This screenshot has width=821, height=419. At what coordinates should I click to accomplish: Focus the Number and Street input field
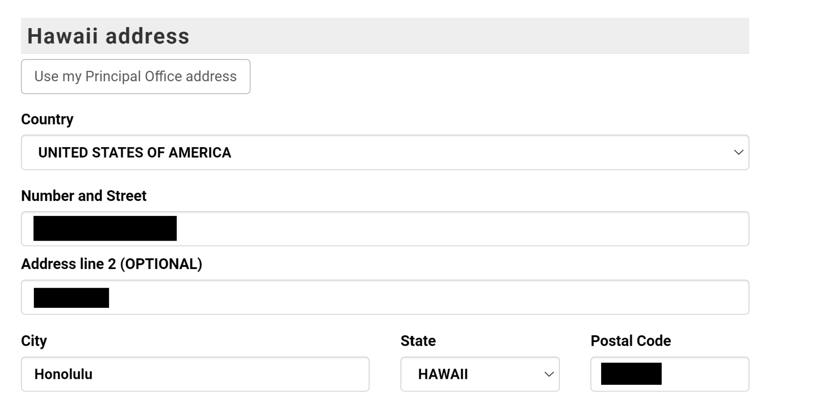click(428, 229)
